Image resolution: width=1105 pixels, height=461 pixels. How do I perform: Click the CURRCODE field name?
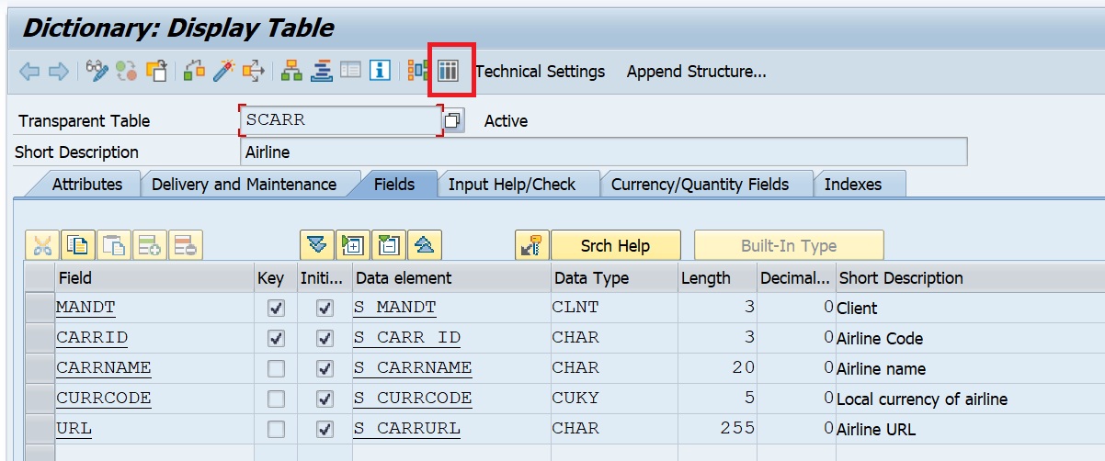coord(104,399)
